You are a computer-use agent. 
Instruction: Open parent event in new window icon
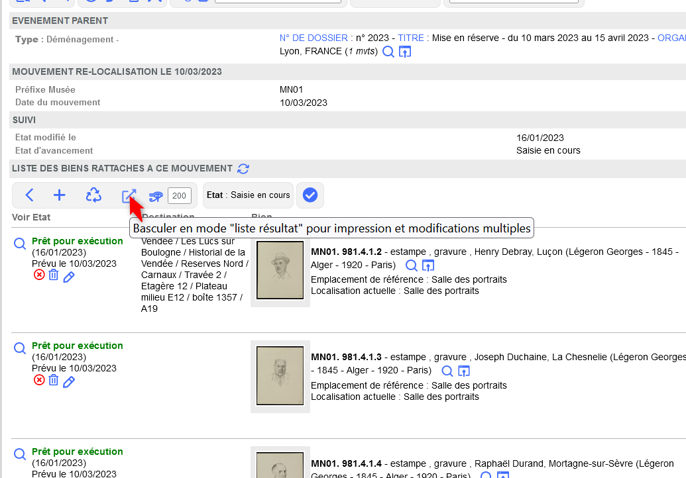[405, 52]
